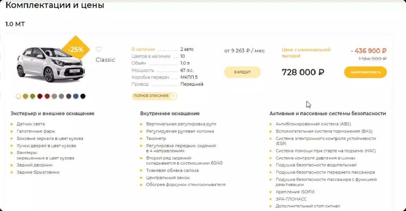Add Classic trim to favorites with heart icon
This screenshot has height=211, width=406.
click(x=98, y=49)
